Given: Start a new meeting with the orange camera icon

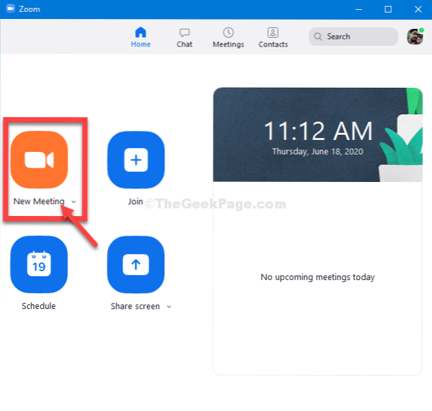Looking at the screenshot, I should (x=39, y=160).
